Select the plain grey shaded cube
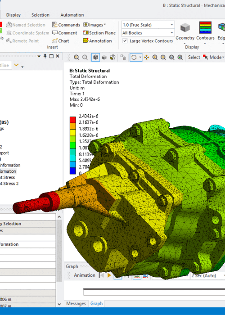Screen dimensions: 225x315 coord(104,58)
